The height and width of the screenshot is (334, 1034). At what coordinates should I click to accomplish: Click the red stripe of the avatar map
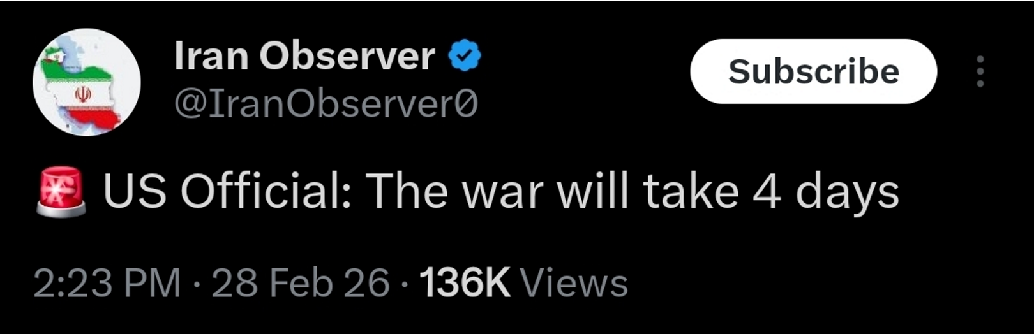pos(94,117)
